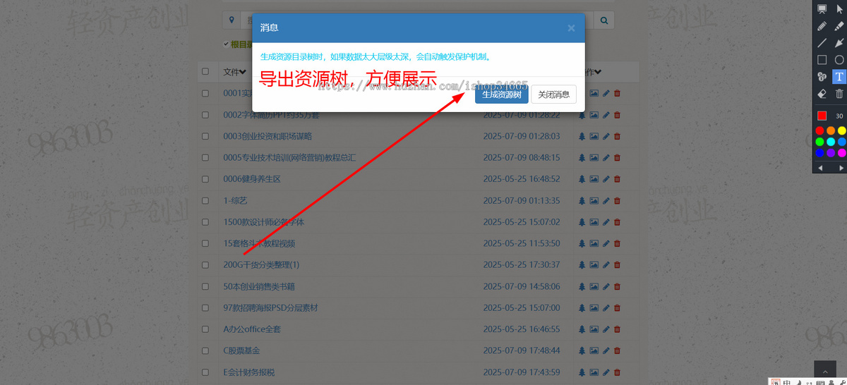The image size is (847, 385).
Task: Select the highlighter marker tool
Action: (x=839, y=26)
